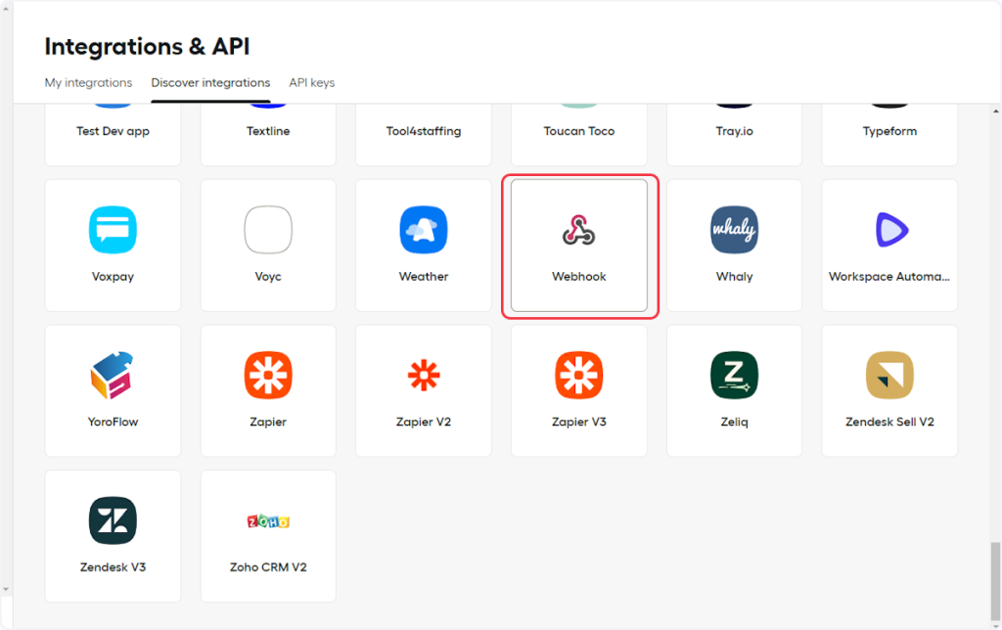
Task: Select the Discover integrations tab
Action: point(210,83)
